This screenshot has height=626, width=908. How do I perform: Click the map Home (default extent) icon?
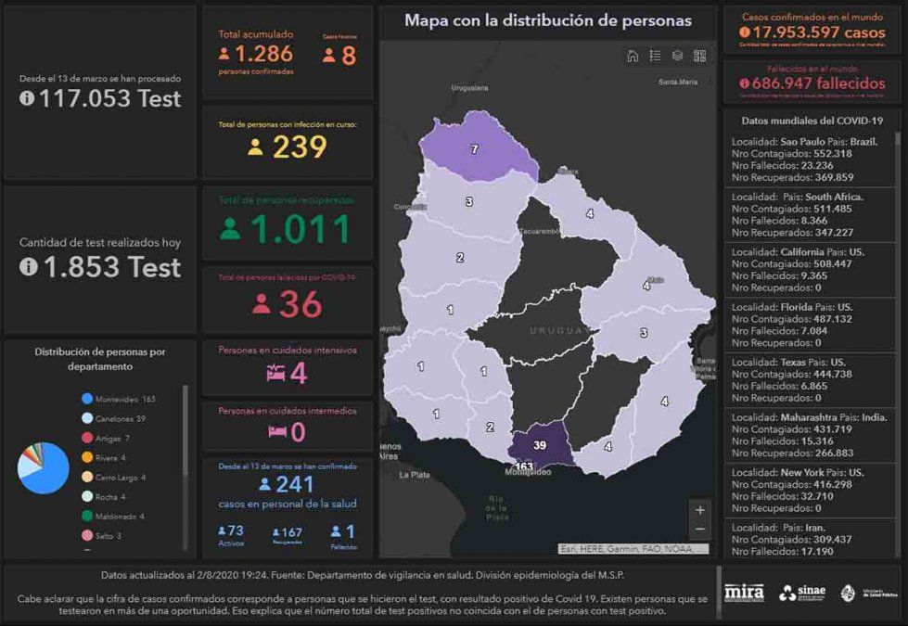pyautogui.click(x=633, y=56)
